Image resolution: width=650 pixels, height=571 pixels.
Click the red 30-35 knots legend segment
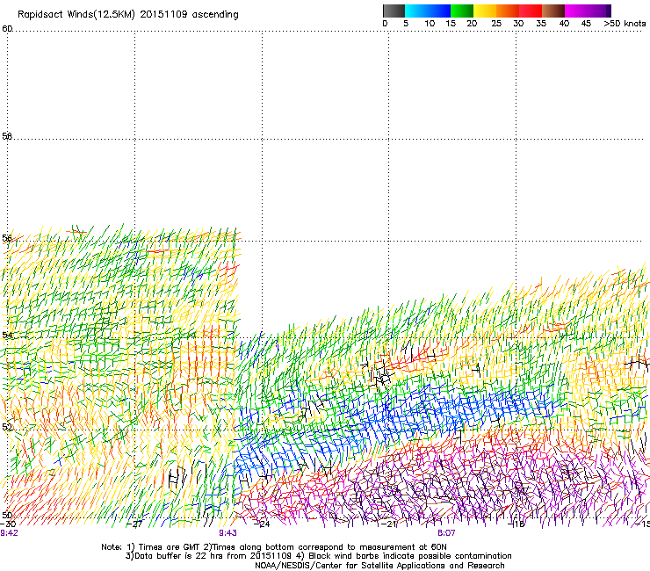tap(531, 11)
